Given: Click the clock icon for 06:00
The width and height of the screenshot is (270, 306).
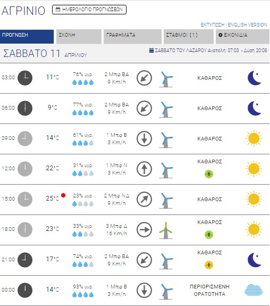Looking at the screenshot, I should [x=25, y=108].
